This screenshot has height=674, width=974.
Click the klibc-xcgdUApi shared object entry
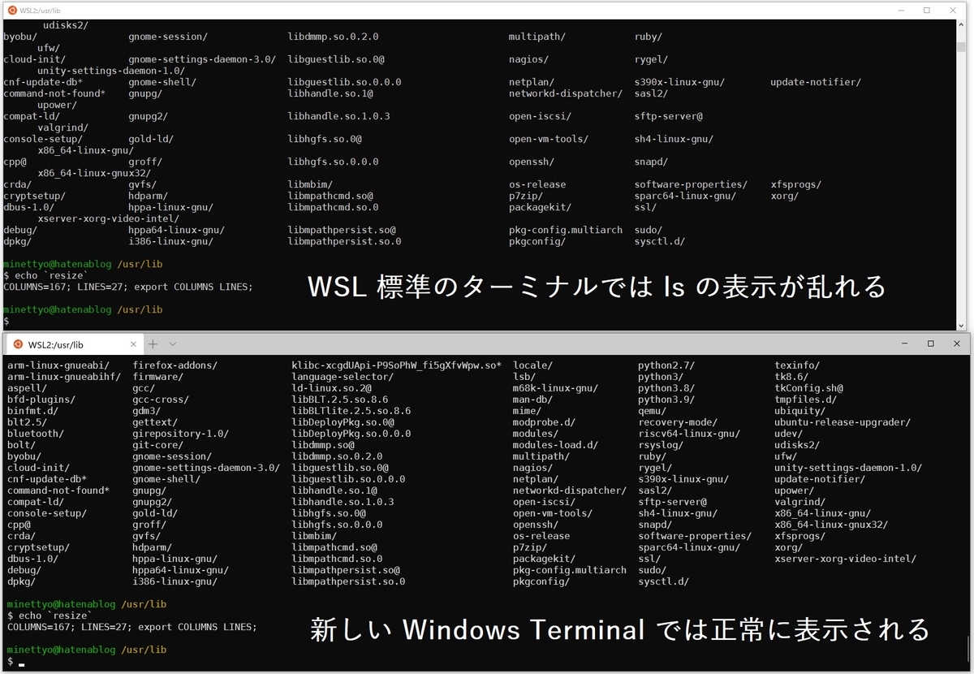(396, 365)
